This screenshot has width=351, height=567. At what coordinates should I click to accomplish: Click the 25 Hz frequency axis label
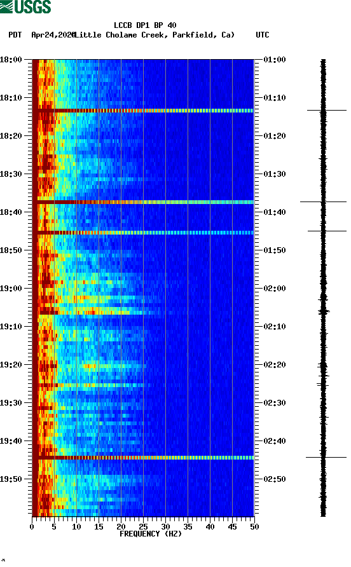(x=143, y=527)
